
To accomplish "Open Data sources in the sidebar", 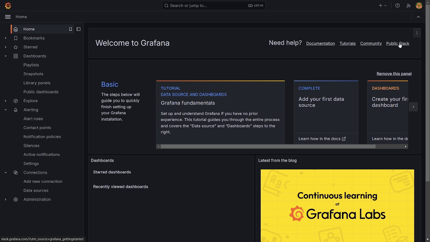I will pos(36,191).
